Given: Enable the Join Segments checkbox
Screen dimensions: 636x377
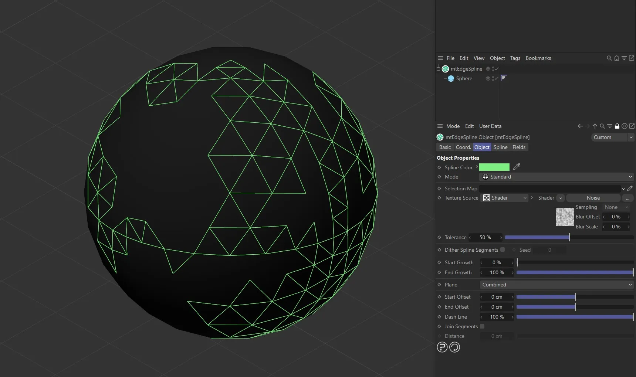Looking at the screenshot, I should (x=483, y=326).
